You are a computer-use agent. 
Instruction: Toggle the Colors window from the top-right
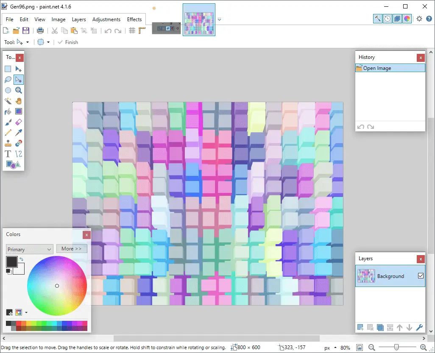(407, 19)
